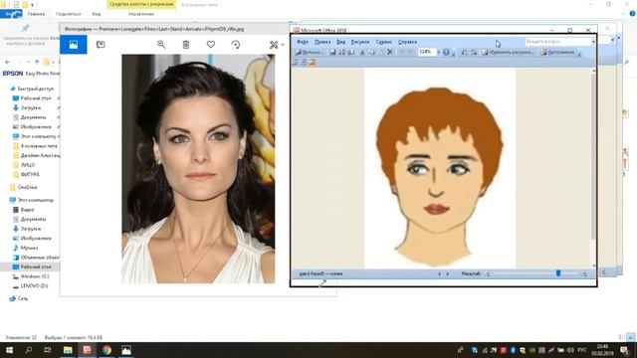Click the Изменить рисунки button
The width and height of the screenshot is (637, 358).
(x=508, y=53)
